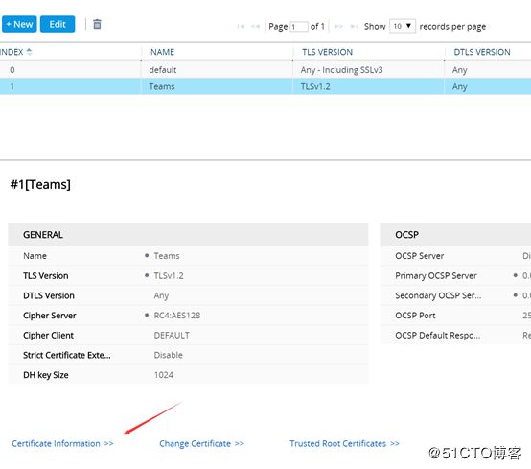Open Change Certificate link
531x469 pixels.
[201, 443]
